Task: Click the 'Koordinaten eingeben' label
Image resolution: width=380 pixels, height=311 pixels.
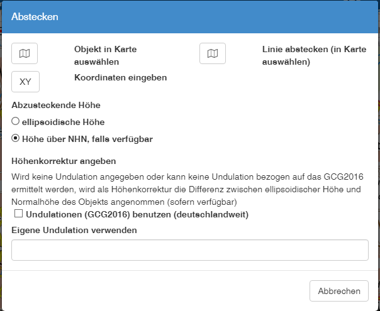Action: 120,77
